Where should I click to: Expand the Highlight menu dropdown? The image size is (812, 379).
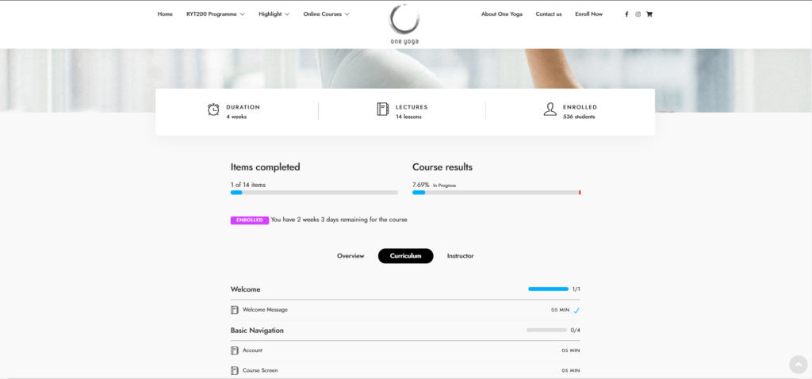(x=274, y=14)
